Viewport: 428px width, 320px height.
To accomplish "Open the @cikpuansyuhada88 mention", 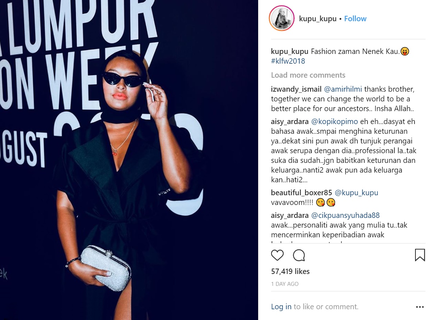I will coord(345,215).
